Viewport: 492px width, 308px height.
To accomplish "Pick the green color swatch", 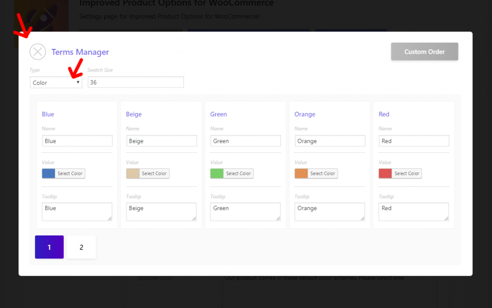I will pyautogui.click(x=217, y=173).
